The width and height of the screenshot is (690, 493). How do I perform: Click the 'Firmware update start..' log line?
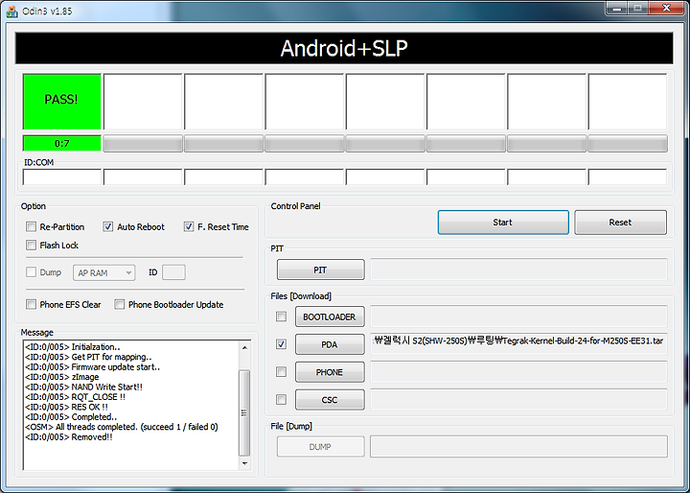pos(92,367)
